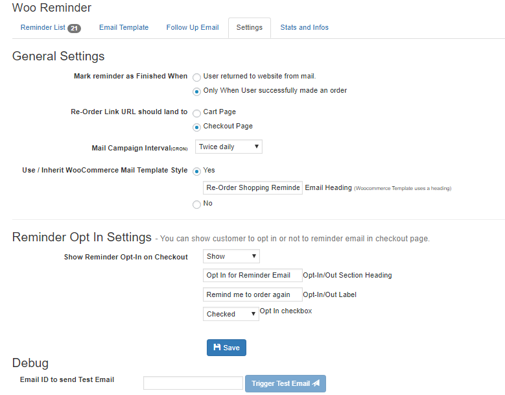Click the Reminder List count badge
This screenshot has height=395, width=505.
pyautogui.click(x=74, y=29)
